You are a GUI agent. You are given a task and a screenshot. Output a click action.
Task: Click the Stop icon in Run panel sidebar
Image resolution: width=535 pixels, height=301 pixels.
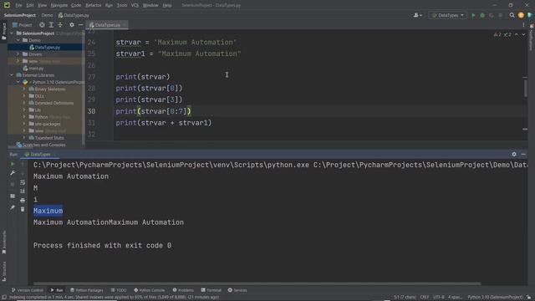pos(13,184)
